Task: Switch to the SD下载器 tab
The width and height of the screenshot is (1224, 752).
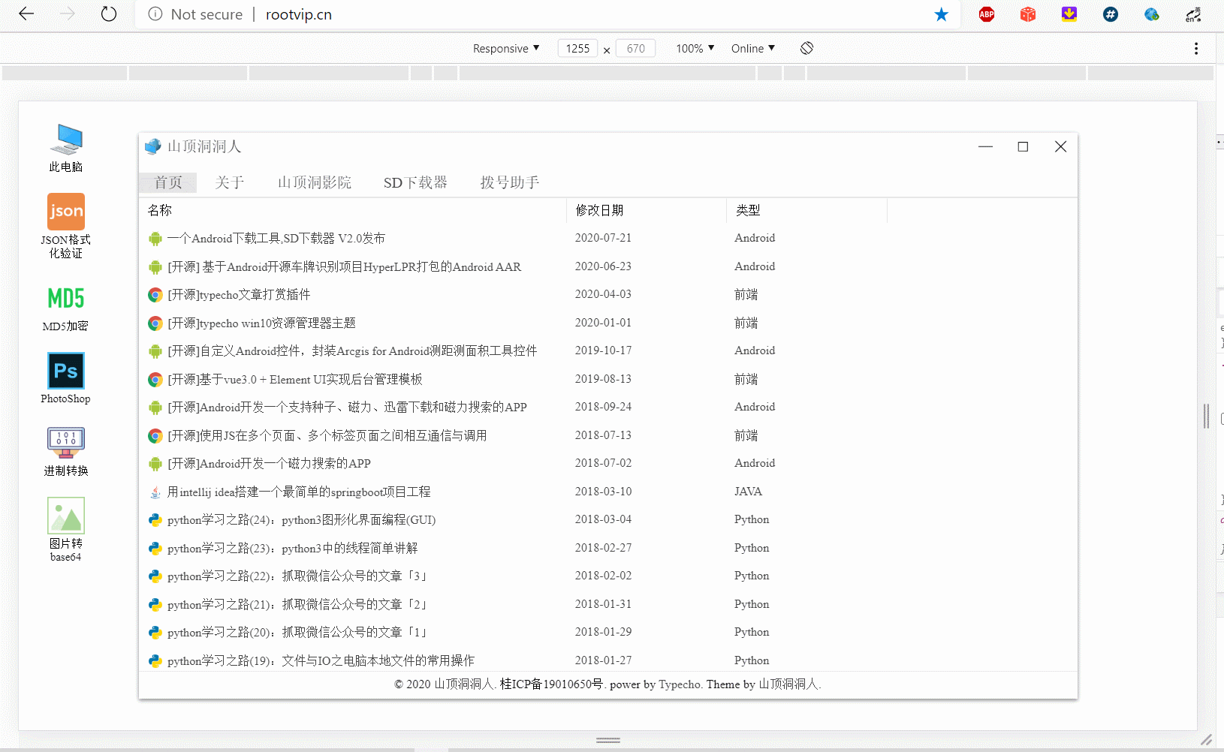Action: (x=415, y=182)
